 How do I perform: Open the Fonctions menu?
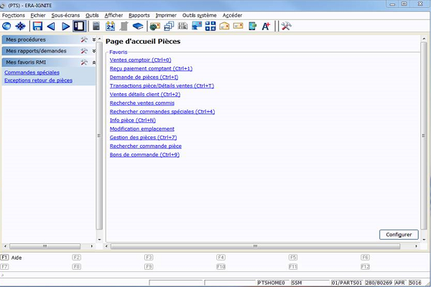(13, 14)
